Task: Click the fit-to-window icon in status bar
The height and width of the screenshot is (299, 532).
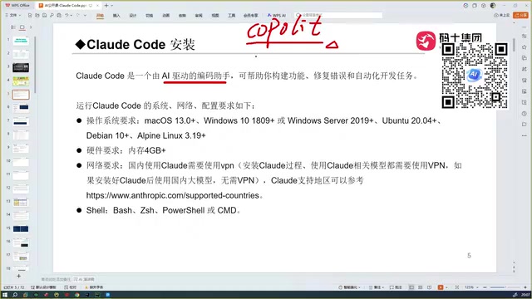Action: click(457, 287)
